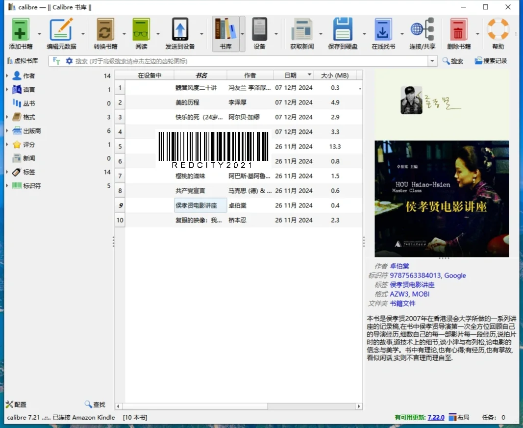Click the Formats (格式) category icon
This screenshot has height=428, width=523.
(x=17, y=117)
